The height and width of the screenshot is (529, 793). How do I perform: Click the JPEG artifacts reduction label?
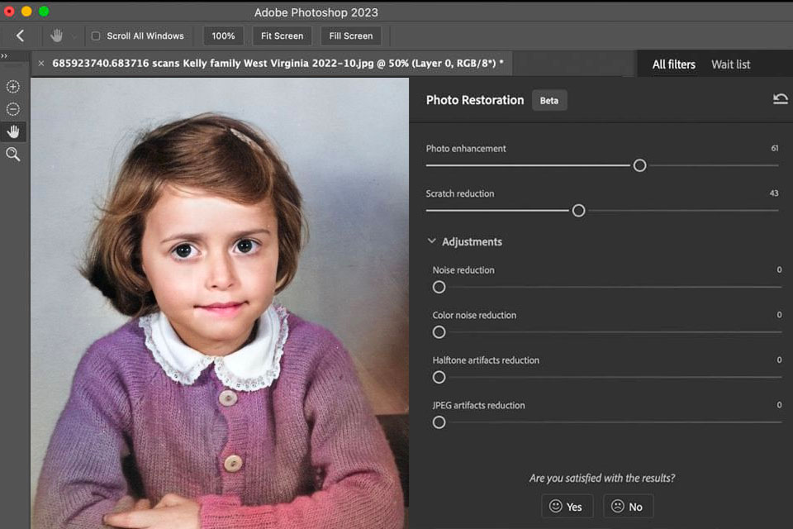click(x=478, y=405)
